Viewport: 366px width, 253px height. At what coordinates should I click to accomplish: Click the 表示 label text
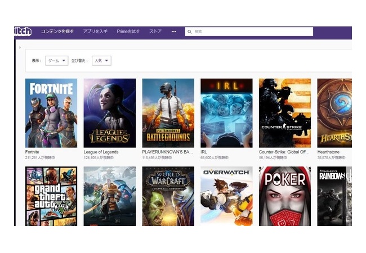pyautogui.click(x=37, y=61)
